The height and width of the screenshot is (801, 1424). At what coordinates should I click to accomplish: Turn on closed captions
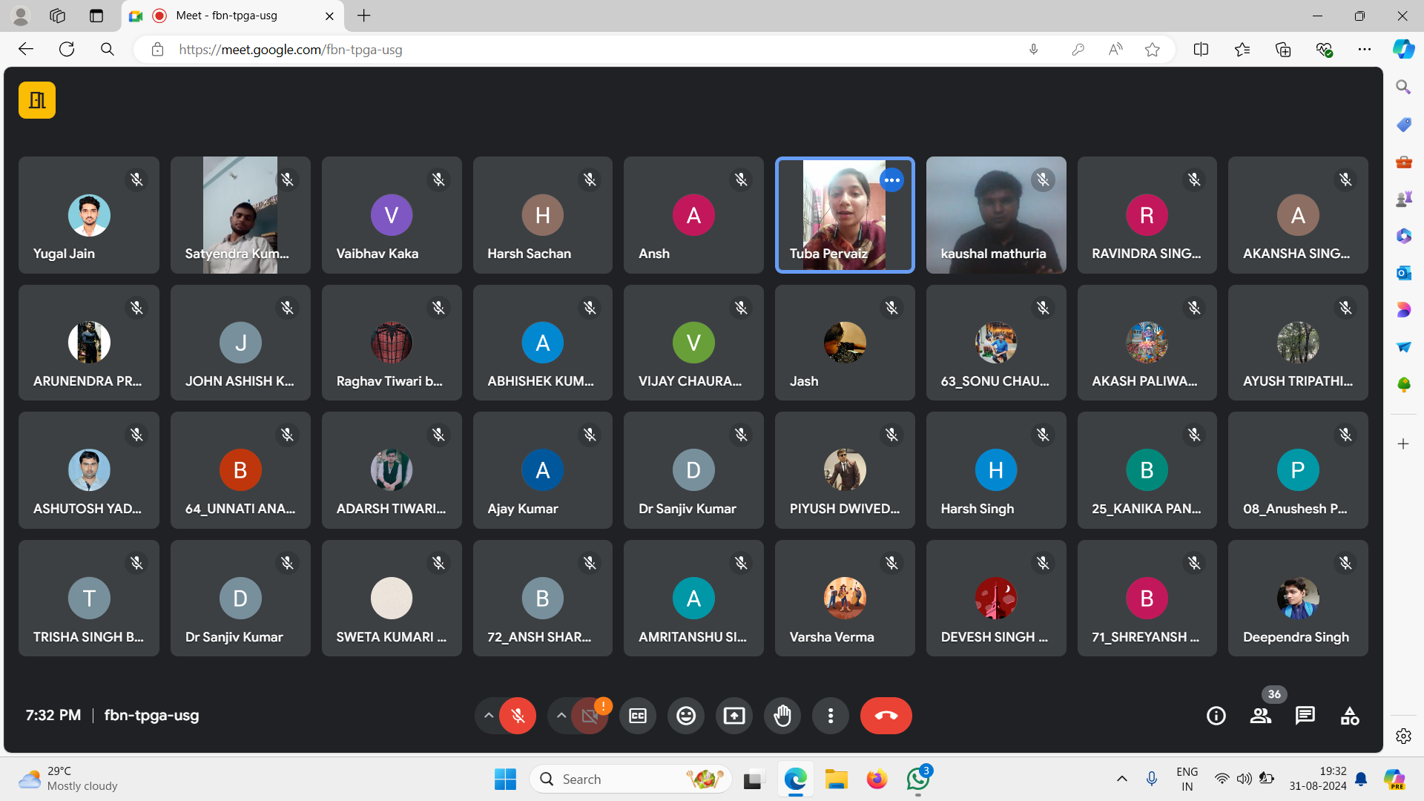coord(638,716)
